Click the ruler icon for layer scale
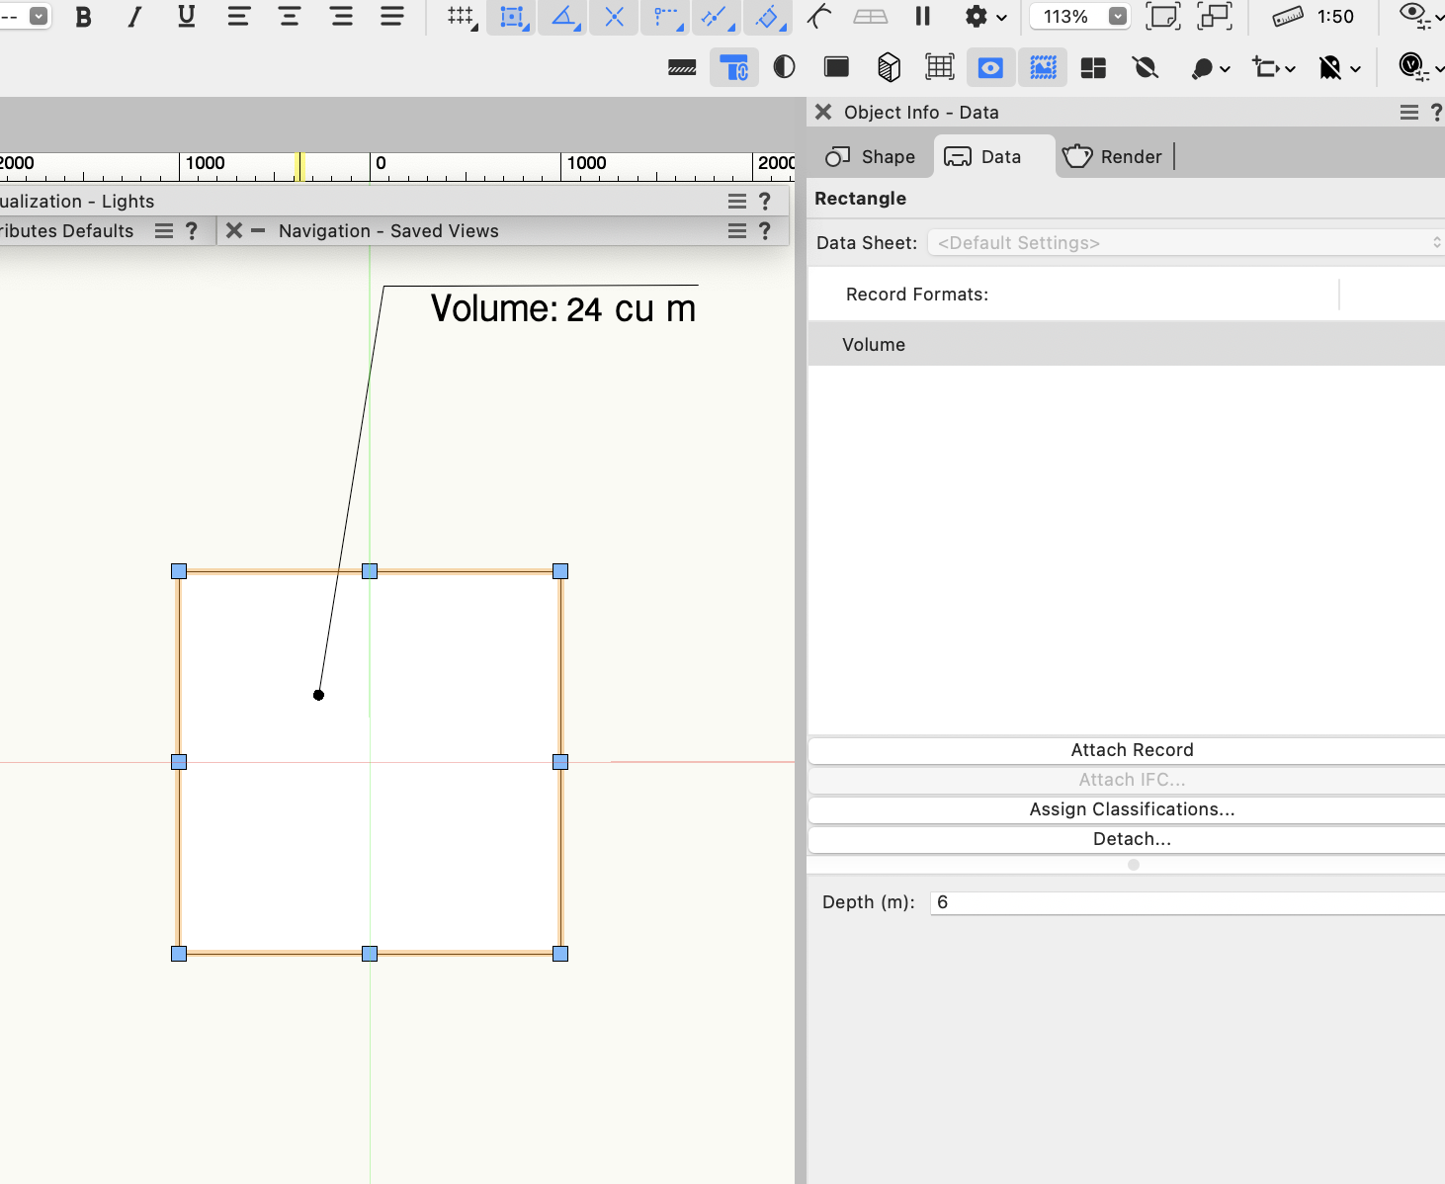This screenshot has height=1184, width=1445. click(x=1287, y=17)
